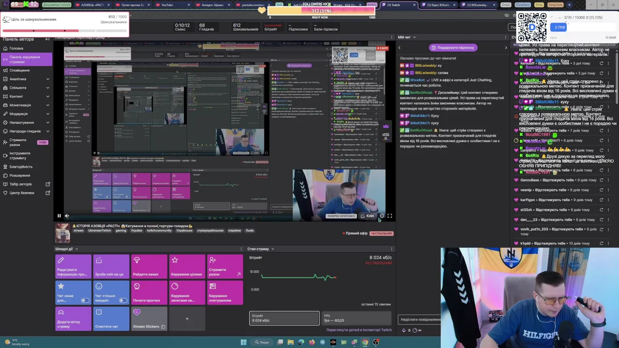
Task: Open File Explorer from the taskbar
Action: 291,342
